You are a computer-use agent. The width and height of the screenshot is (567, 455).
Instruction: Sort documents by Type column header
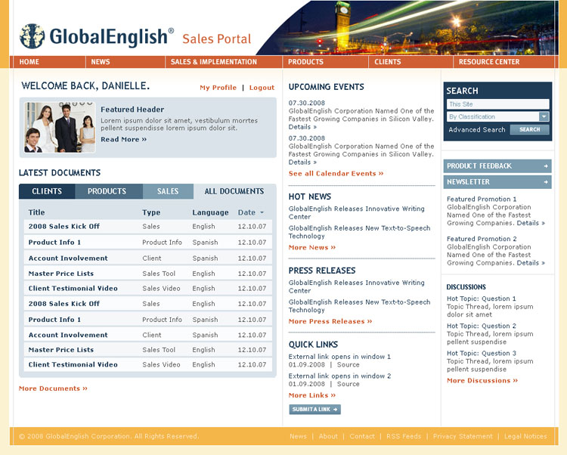click(151, 212)
